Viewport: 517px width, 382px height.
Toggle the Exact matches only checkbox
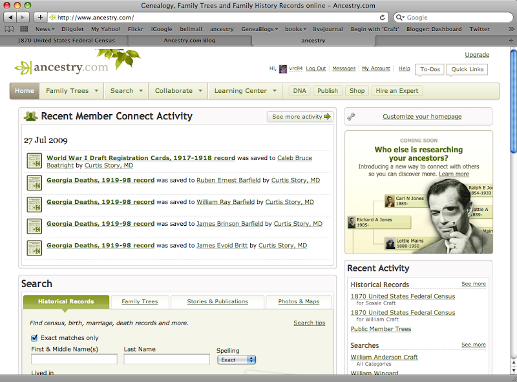pyautogui.click(x=34, y=338)
